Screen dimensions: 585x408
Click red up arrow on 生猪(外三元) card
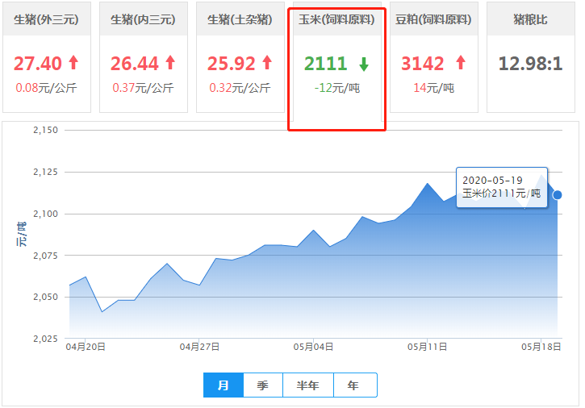(73, 63)
